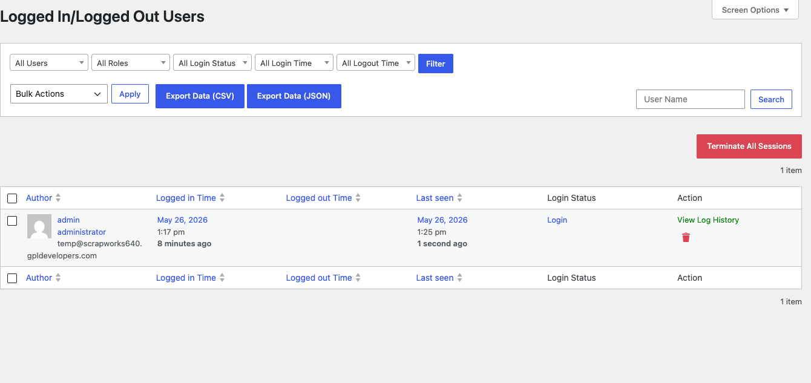The width and height of the screenshot is (811, 383).
Task: Sort by Author arrows in header row
Action: pyautogui.click(x=58, y=198)
